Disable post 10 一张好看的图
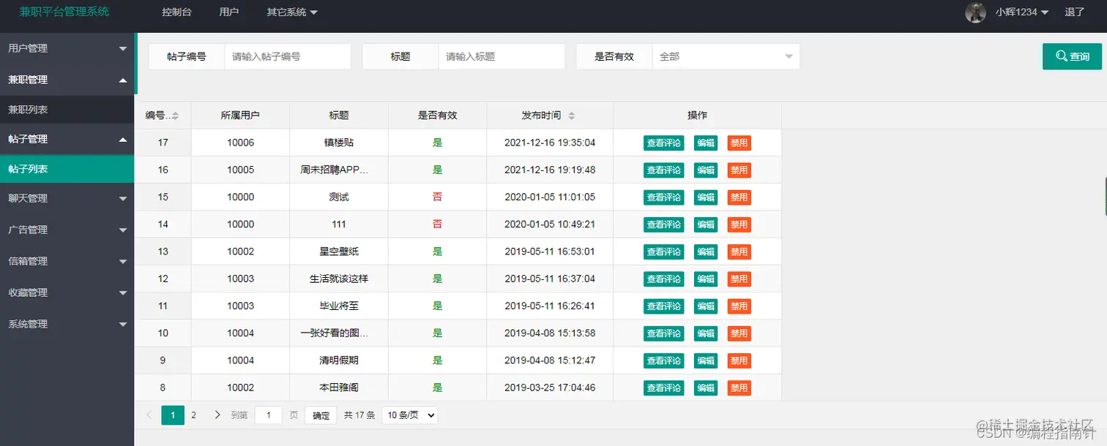The height and width of the screenshot is (446, 1107). pos(739,333)
